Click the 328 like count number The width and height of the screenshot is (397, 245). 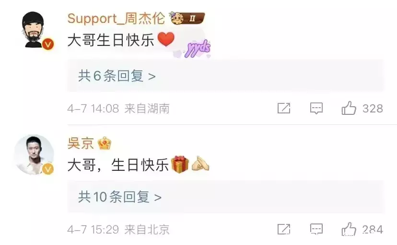(x=373, y=109)
